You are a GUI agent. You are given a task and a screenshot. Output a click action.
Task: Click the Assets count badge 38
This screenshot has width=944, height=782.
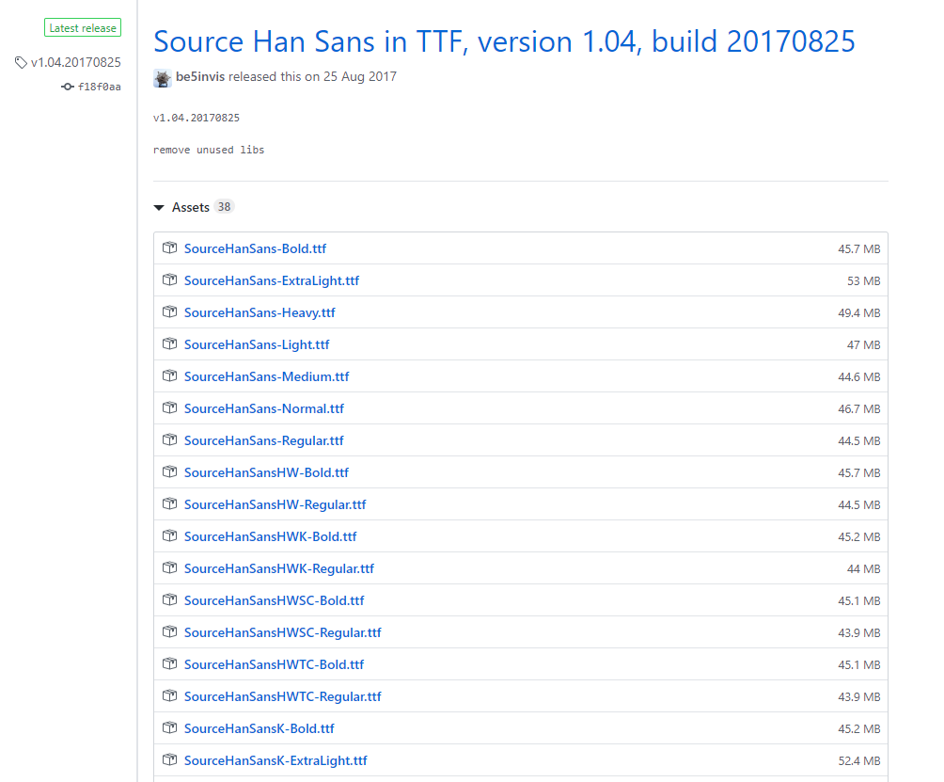(224, 207)
